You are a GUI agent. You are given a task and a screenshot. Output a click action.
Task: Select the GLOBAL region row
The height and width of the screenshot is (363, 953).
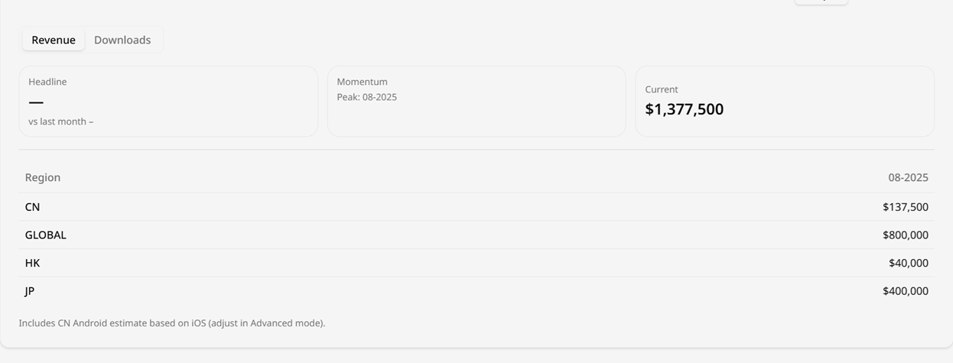(476, 235)
